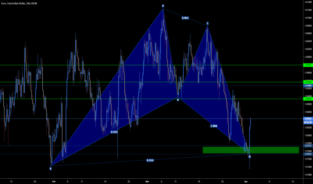The width and height of the screenshot is (313, 184).
Task: Click the 1.57200 price axis value
Action: tap(308, 167)
